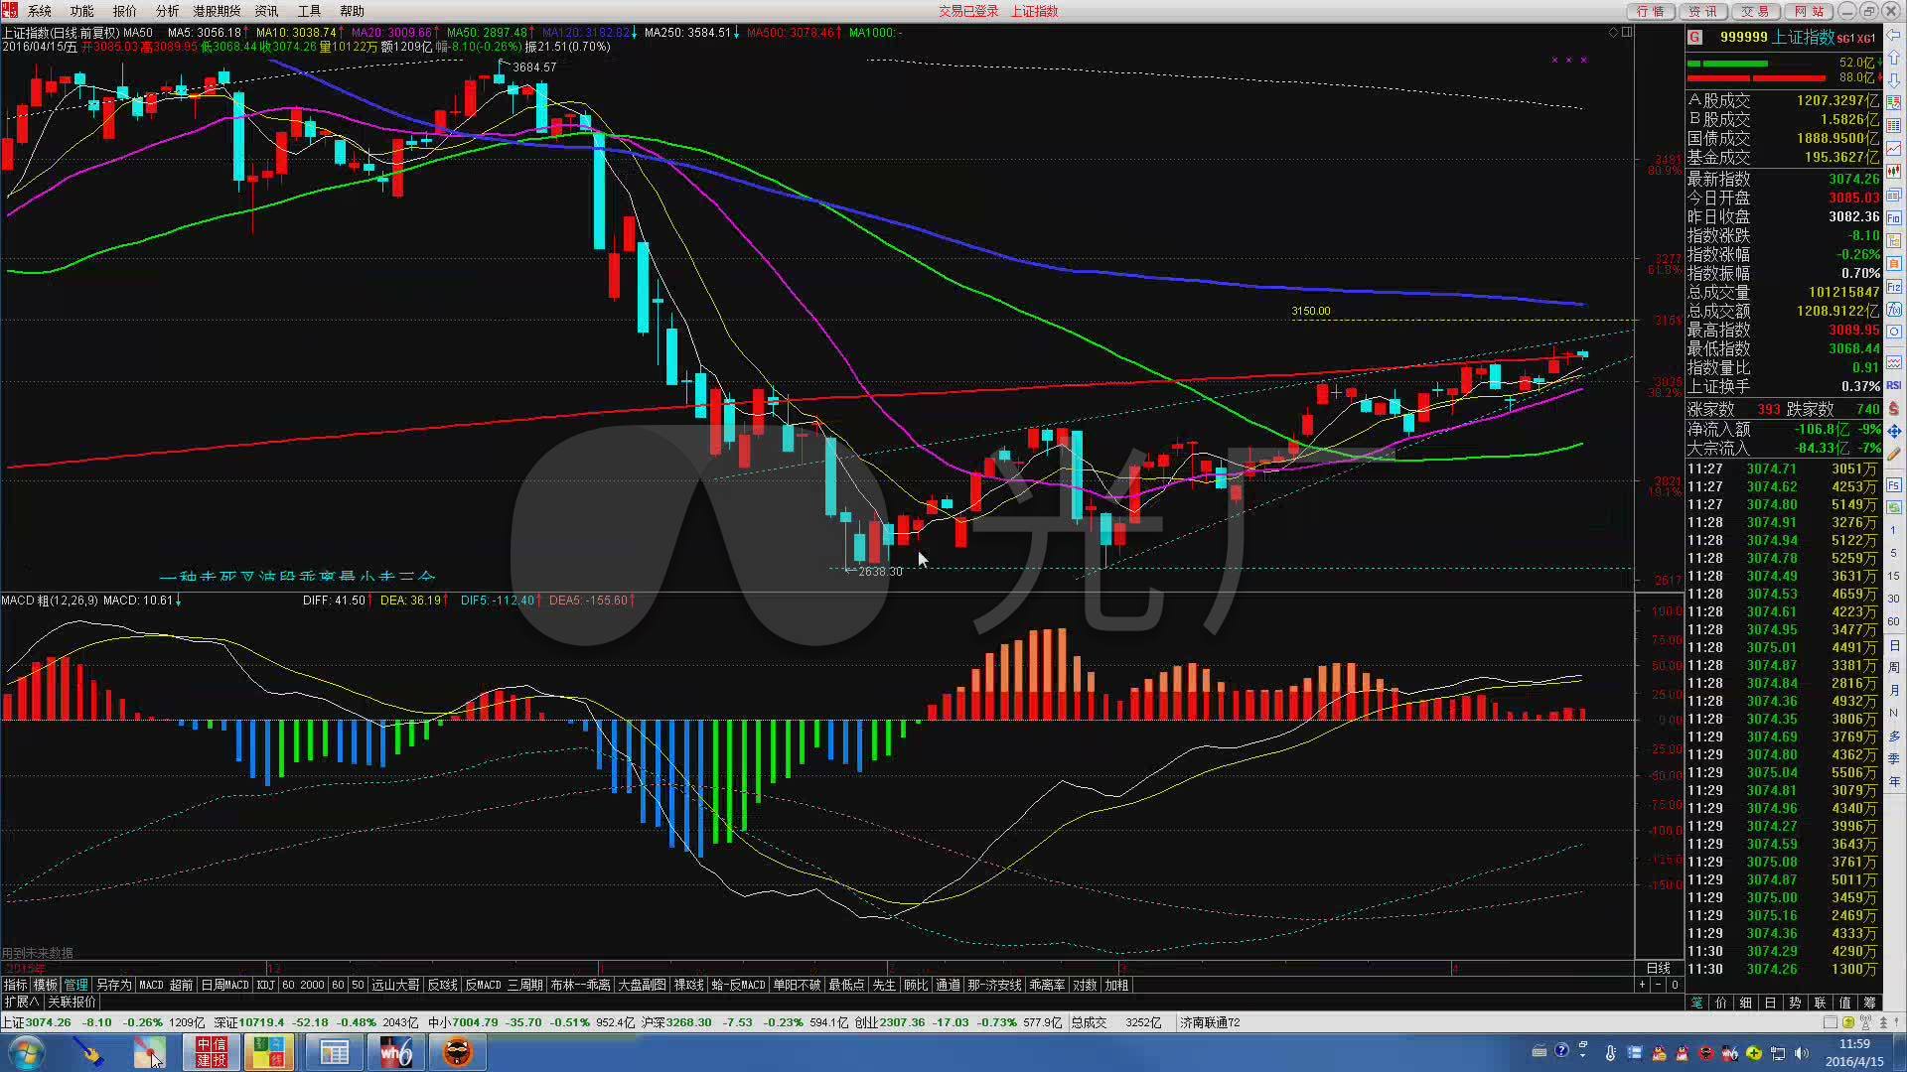The height and width of the screenshot is (1072, 1907).
Task: Click the 上证 index in status bar
Action: pyautogui.click(x=13, y=1022)
